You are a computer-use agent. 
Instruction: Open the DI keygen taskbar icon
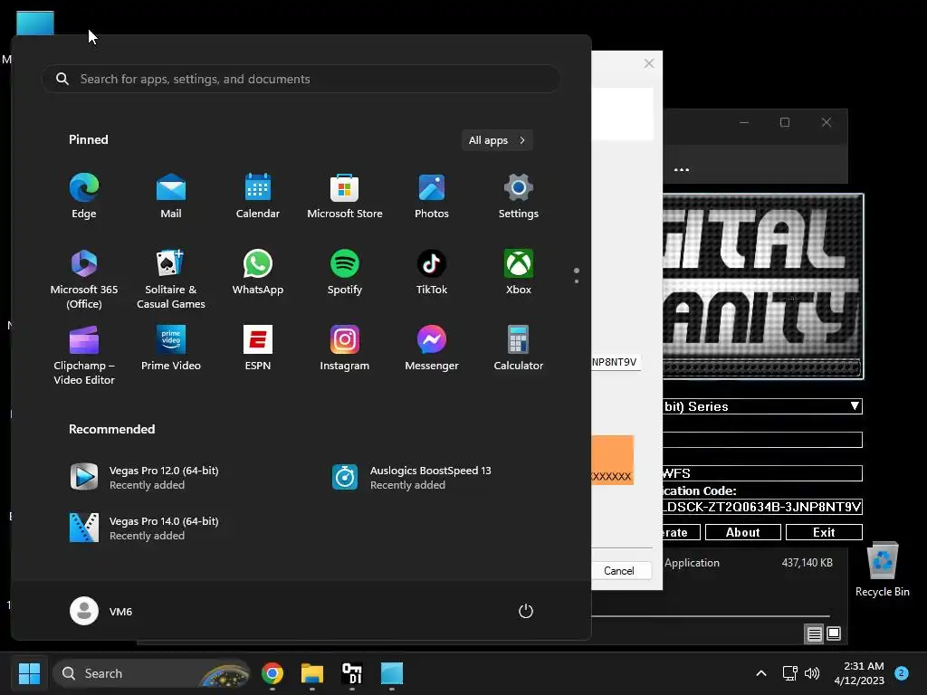[x=352, y=673]
